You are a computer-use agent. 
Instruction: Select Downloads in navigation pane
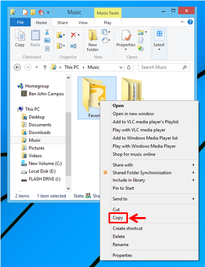36,132
